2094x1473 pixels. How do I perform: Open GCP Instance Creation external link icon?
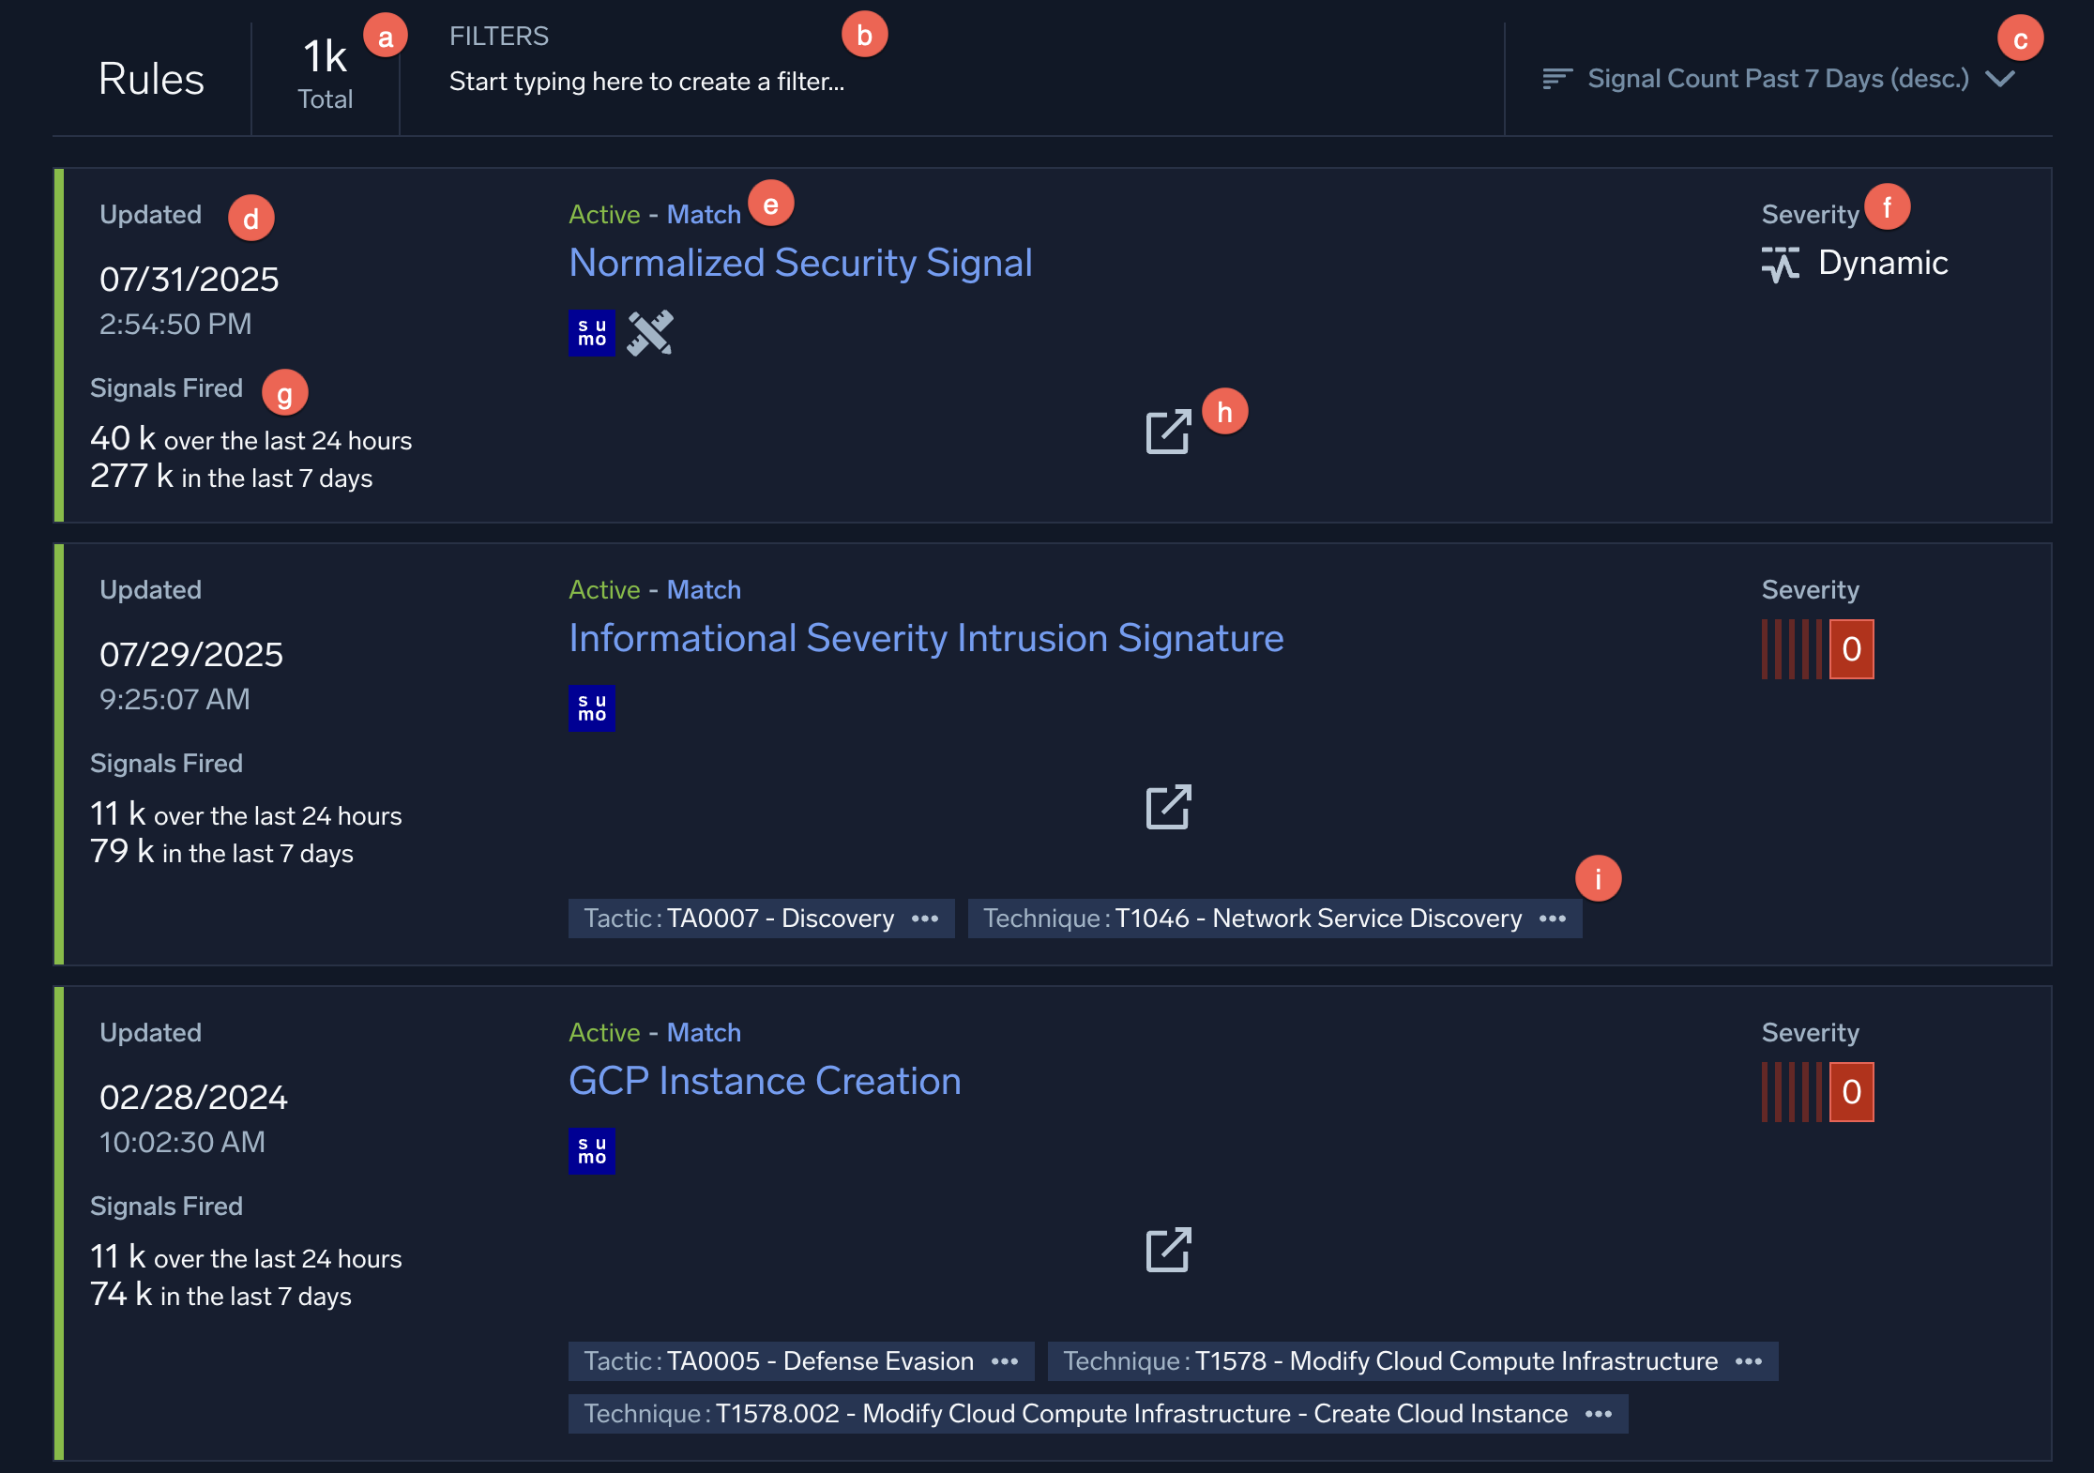1168,1251
